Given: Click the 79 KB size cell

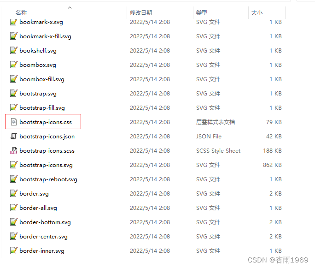Looking at the screenshot, I should [x=274, y=122].
